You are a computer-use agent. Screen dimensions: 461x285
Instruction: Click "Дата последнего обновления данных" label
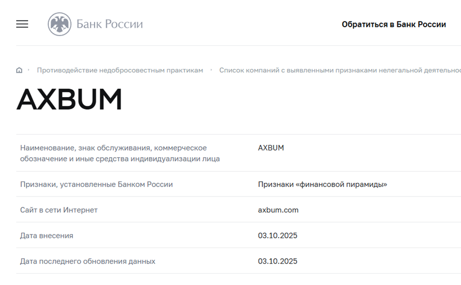88,261
